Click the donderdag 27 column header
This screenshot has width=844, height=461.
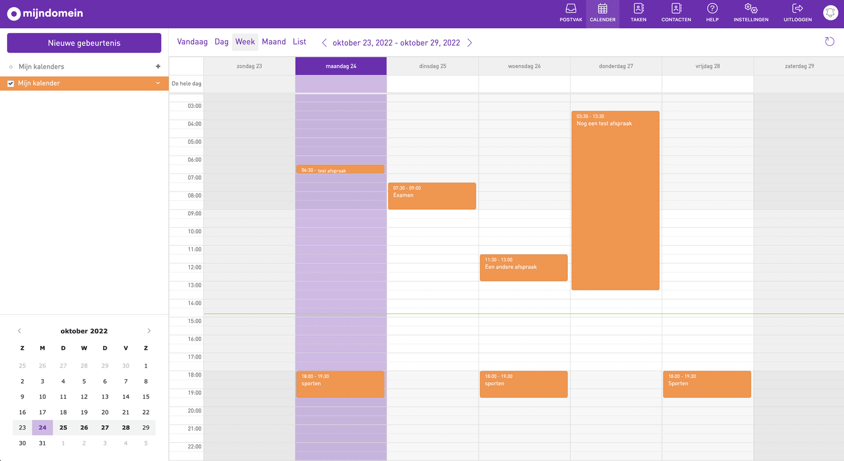point(616,66)
